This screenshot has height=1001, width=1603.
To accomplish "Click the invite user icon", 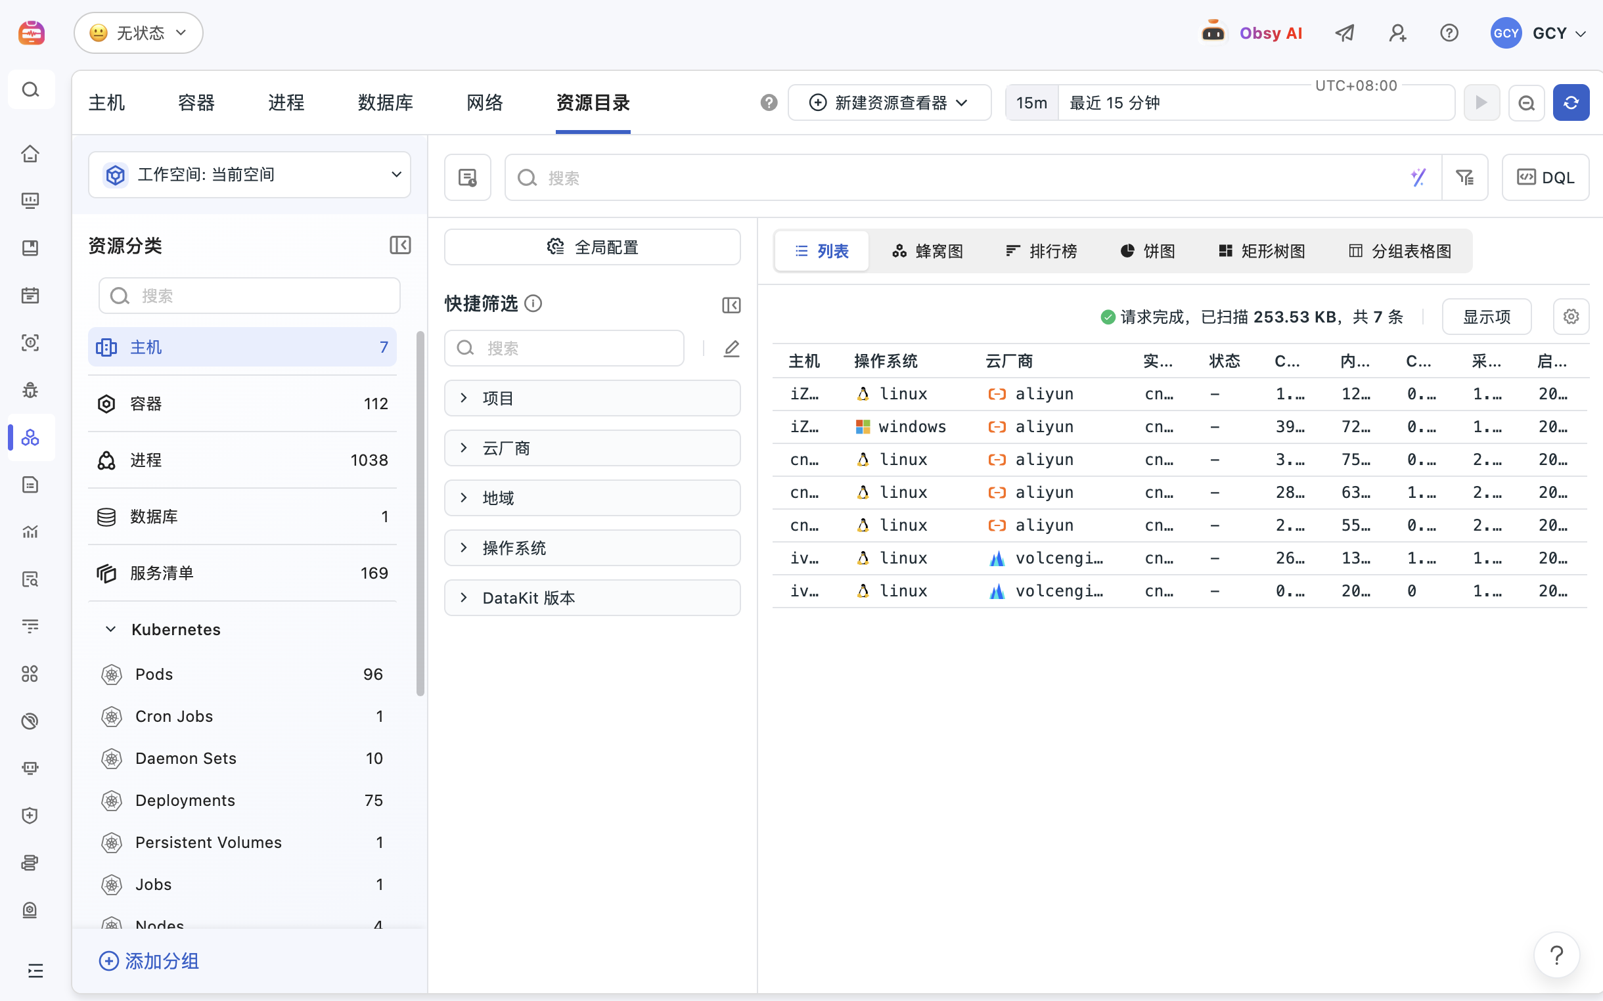I will 1397,32.
